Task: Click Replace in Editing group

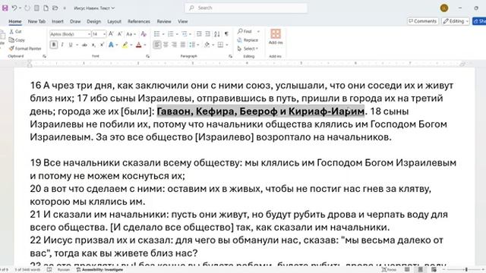Action: (248, 40)
